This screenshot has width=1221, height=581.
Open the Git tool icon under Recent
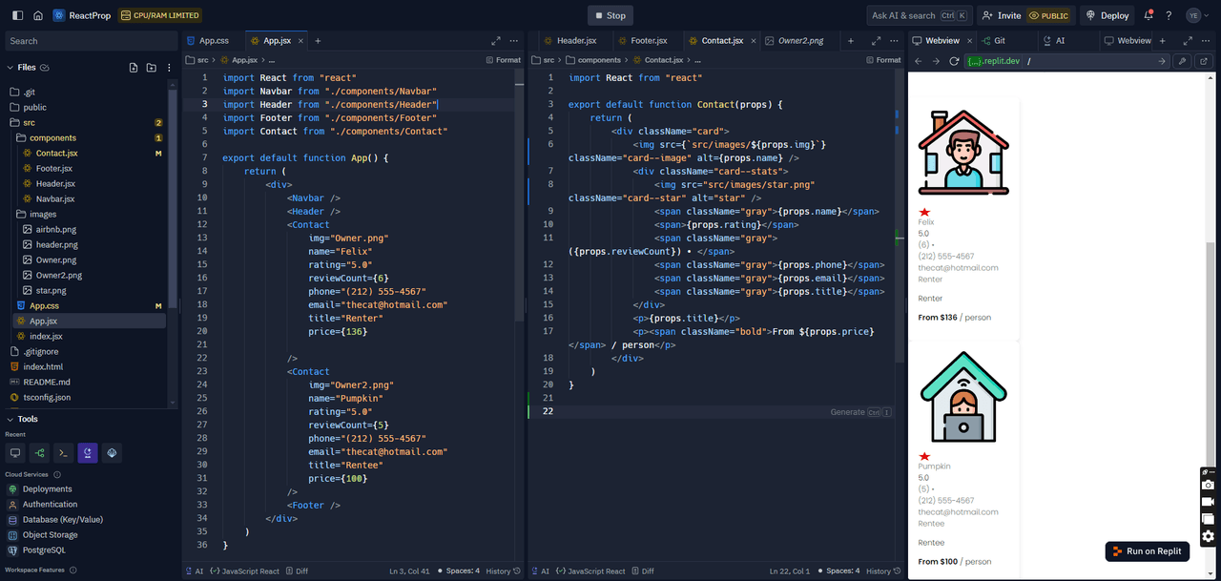39,453
